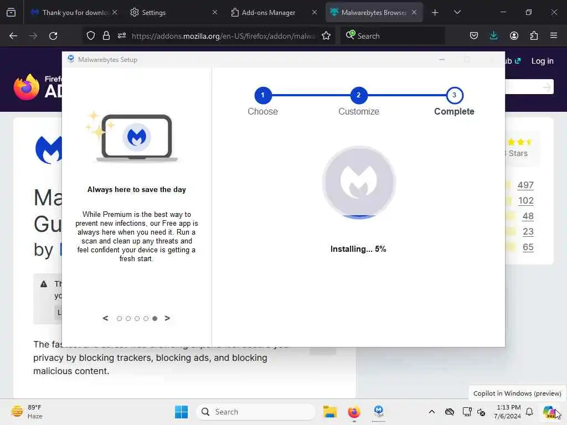This screenshot has width=567, height=425.
Task: Switch to the 'Thank you for downloading' tab
Action: point(74,12)
